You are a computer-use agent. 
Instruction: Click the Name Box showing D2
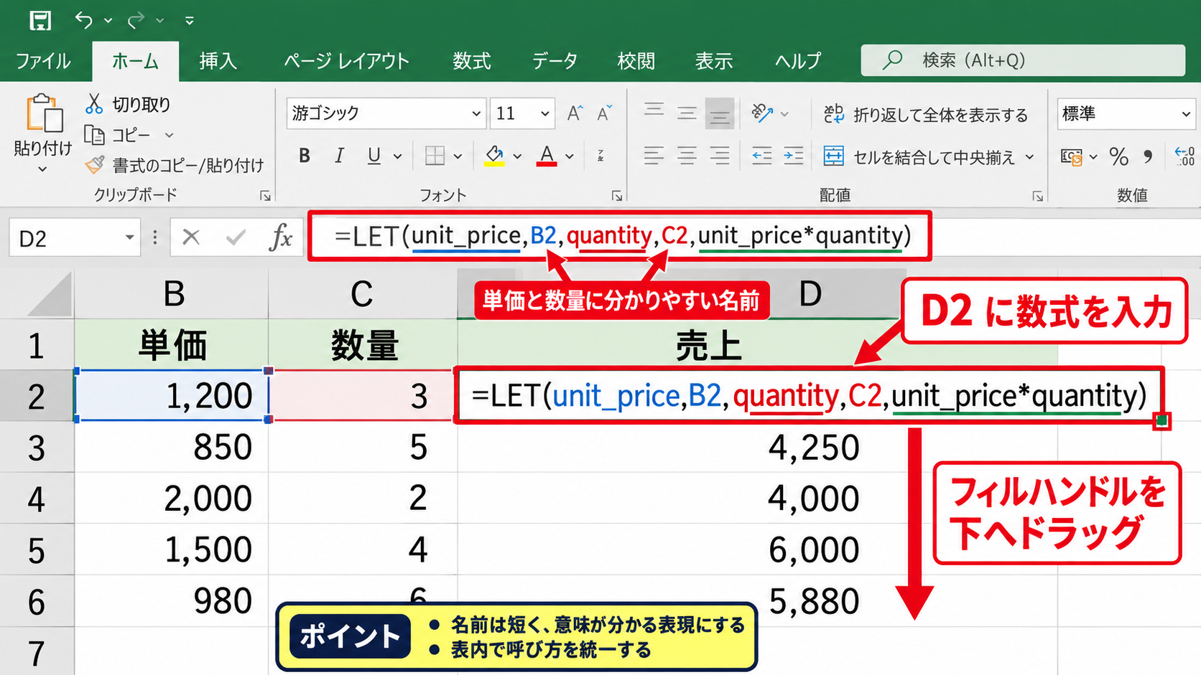click(x=75, y=238)
